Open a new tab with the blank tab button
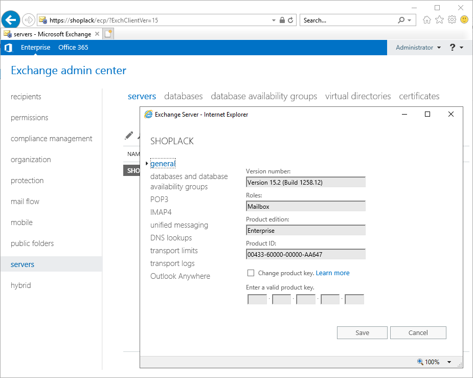 tap(108, 34)
